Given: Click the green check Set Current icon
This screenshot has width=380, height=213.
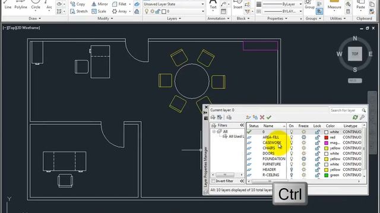Looking at the screenshot, I should point(269,117).
